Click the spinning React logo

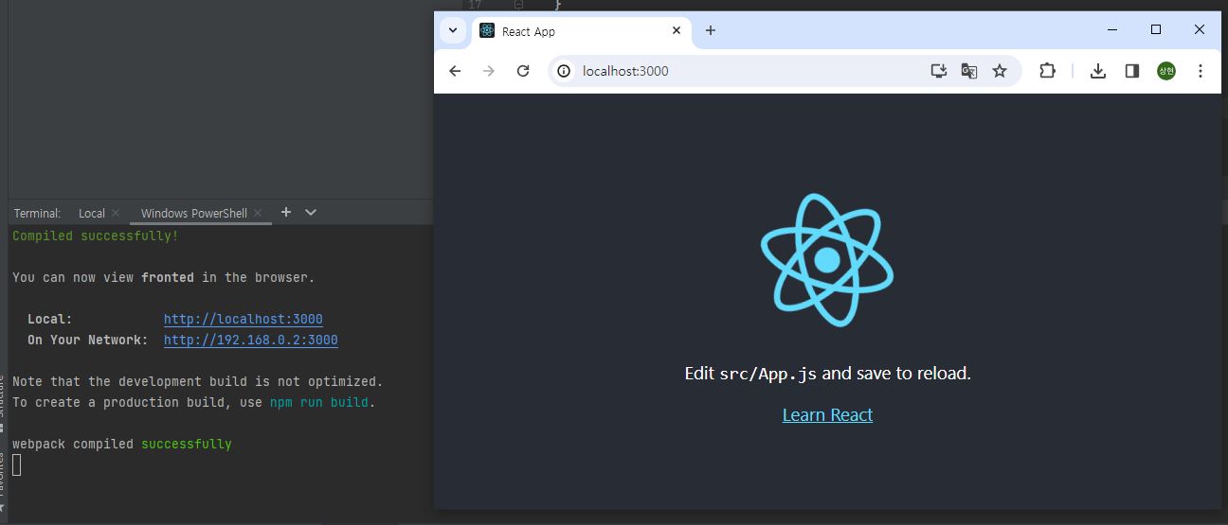[827, 260]
